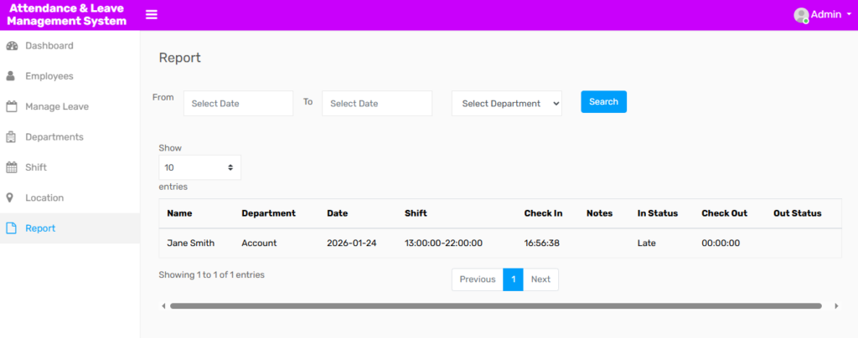Change the Show entries count dropdown

199,167
